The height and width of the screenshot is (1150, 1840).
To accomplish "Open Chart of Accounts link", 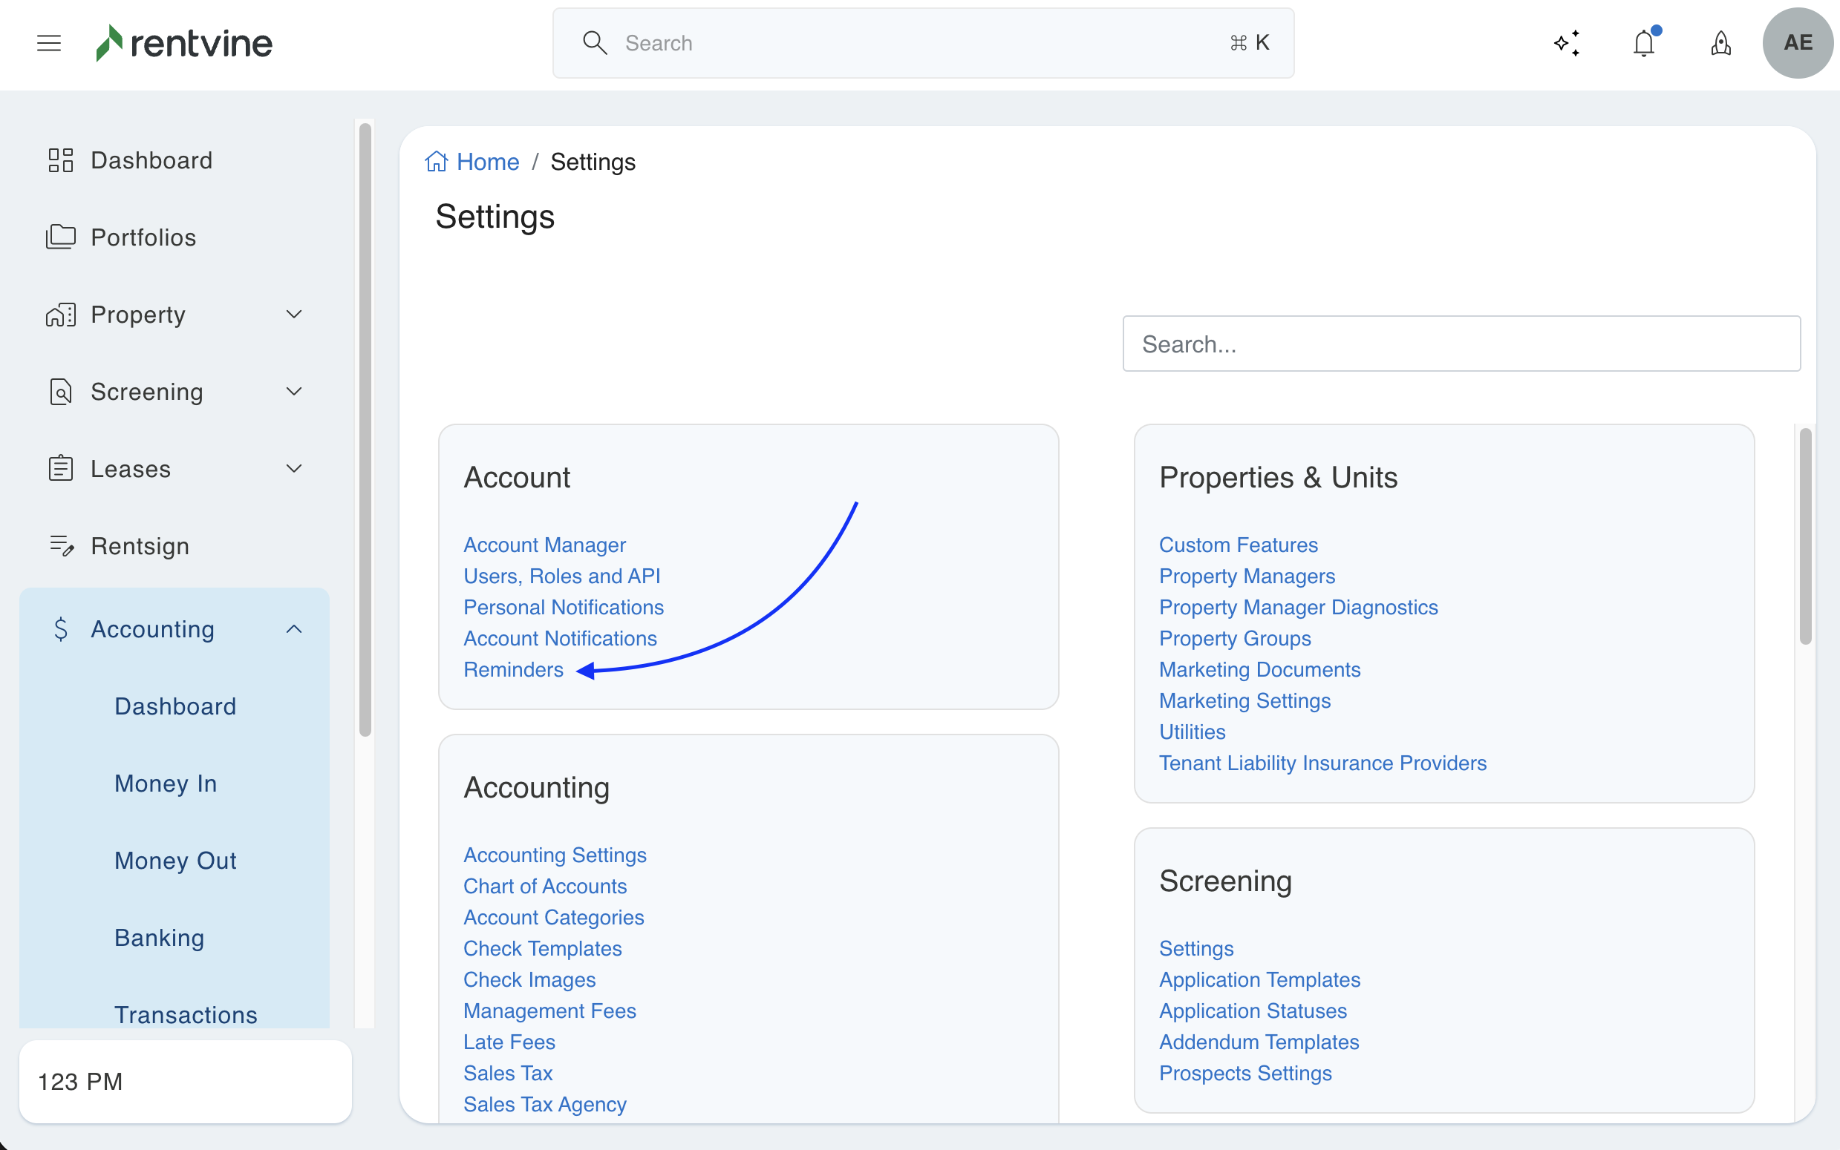I will pyautogui.click(x=545, y=886).
